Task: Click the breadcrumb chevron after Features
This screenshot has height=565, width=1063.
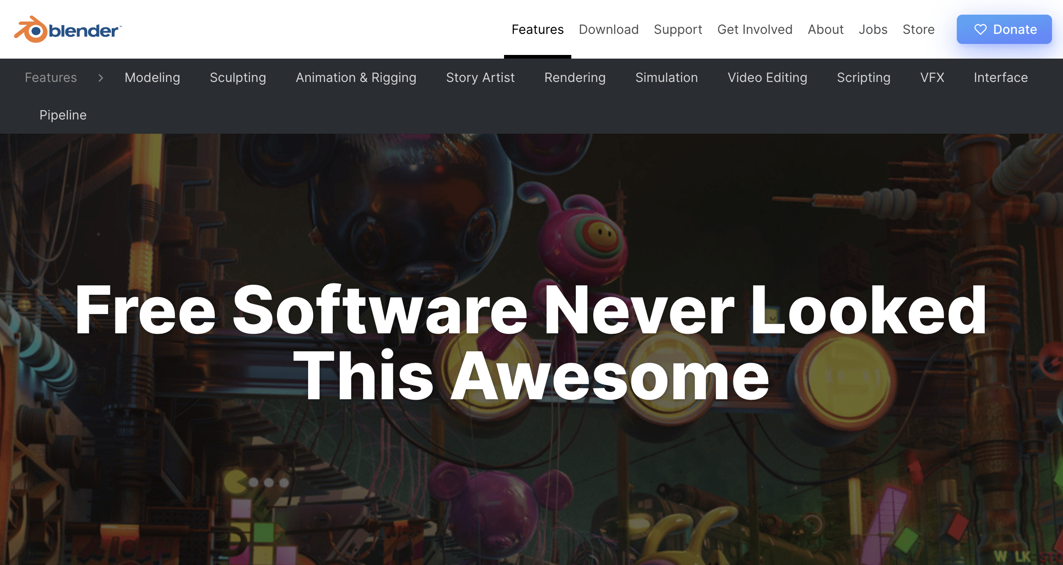Action: (x=101, y=78)
